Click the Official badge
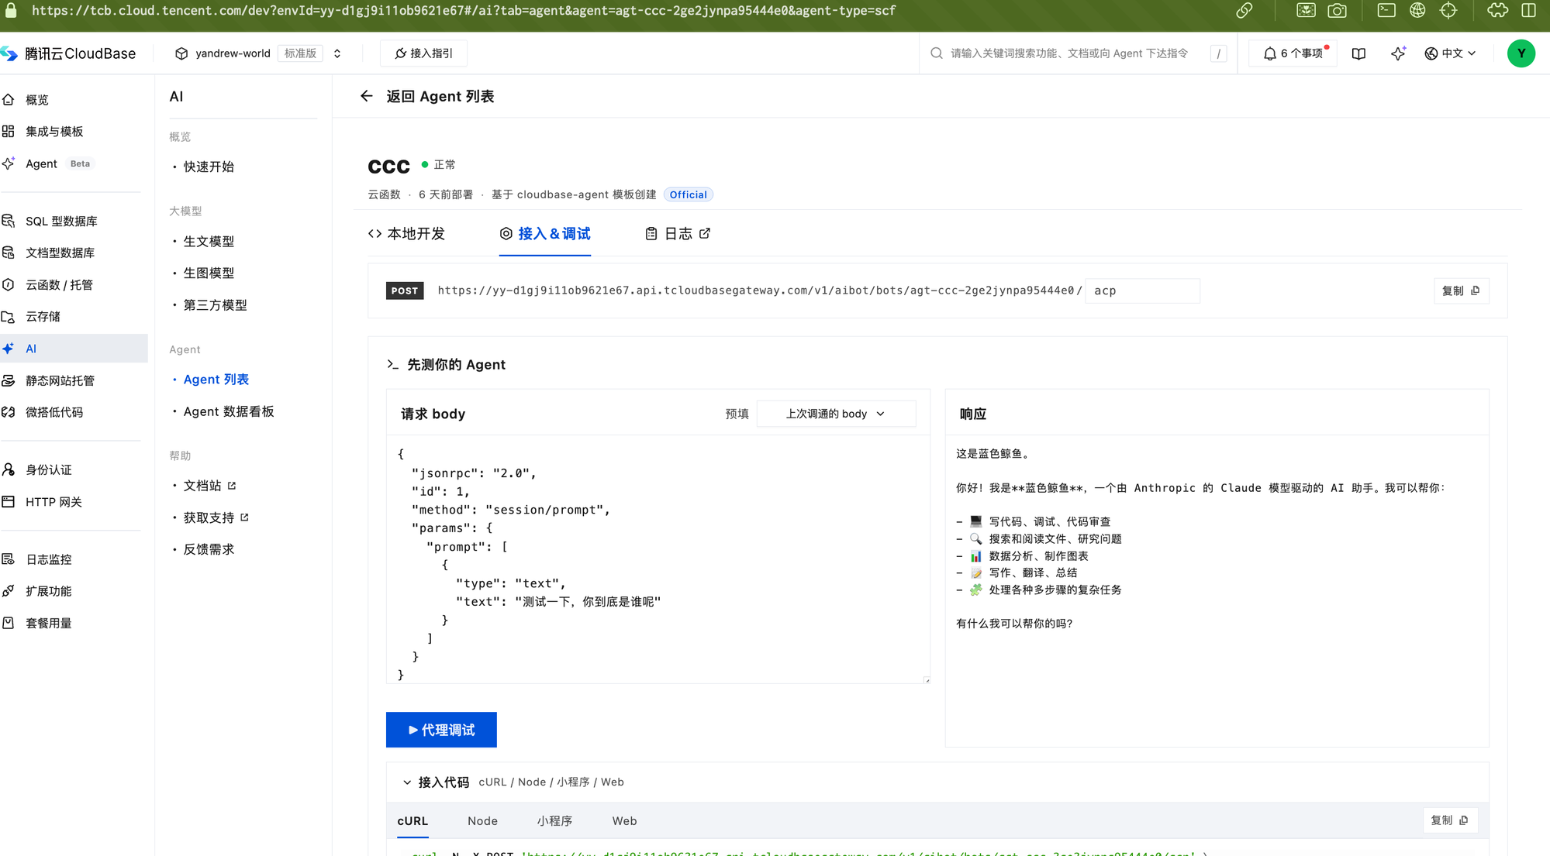Image resolution: width=1550 pixels, height=856 pixels. click(688, 194)
